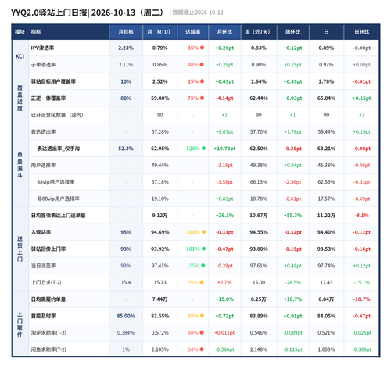Click the 日均需履约单量 row label
This screenshot has width=391, height=365.
48,299
